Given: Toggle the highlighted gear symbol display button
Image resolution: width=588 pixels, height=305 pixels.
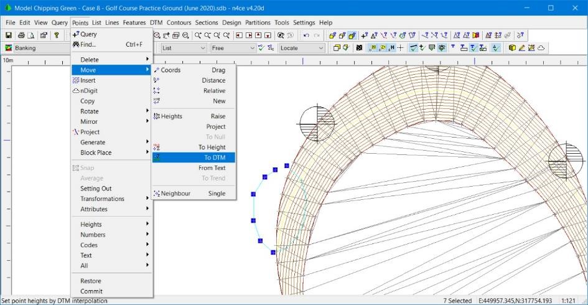Looking at the screenshot, I should tap(441, 48).
